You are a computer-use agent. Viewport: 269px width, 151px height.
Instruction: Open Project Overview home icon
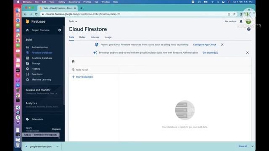(27, 30)
